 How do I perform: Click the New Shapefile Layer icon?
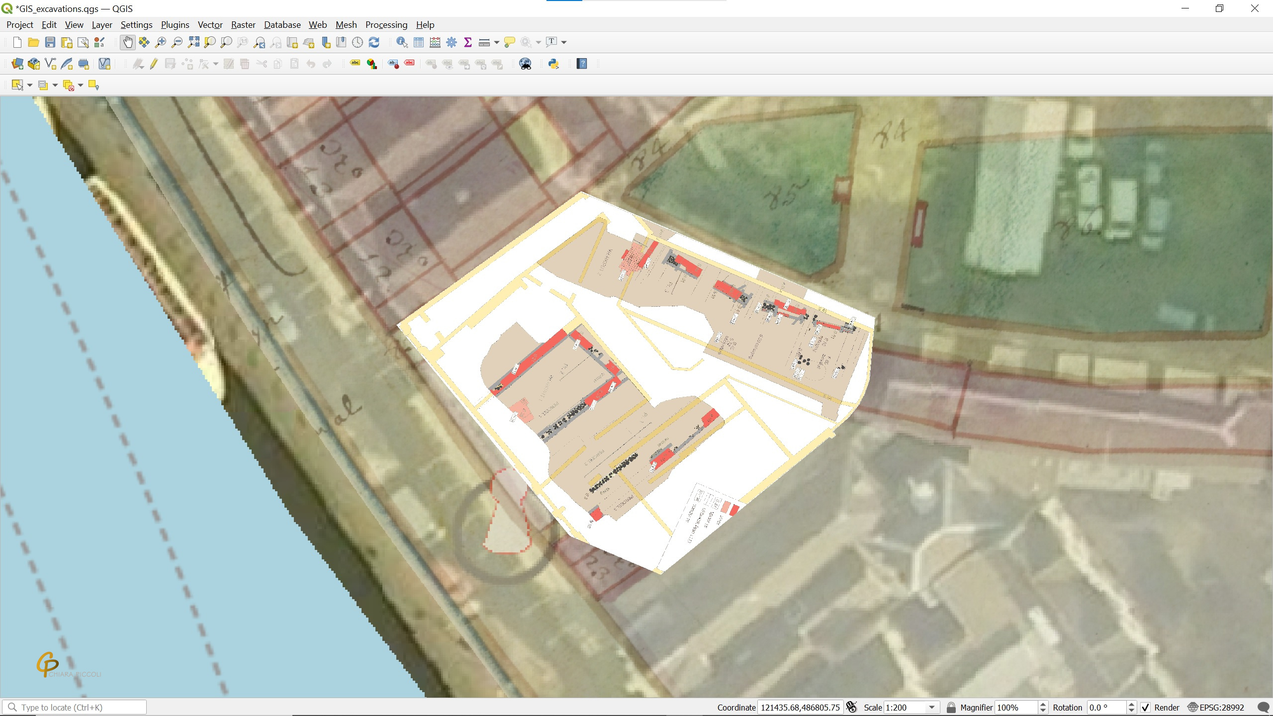[50, 64]
